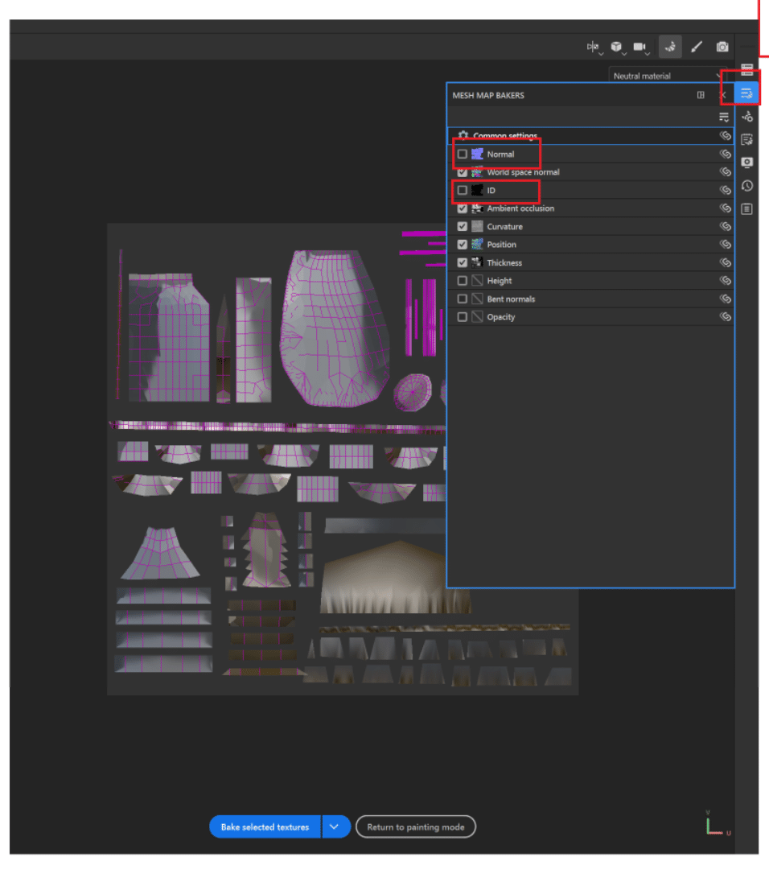Screen dimensions: 769x878
Task: Click the link icon on Bent normals row
Action: pos(726,299)
